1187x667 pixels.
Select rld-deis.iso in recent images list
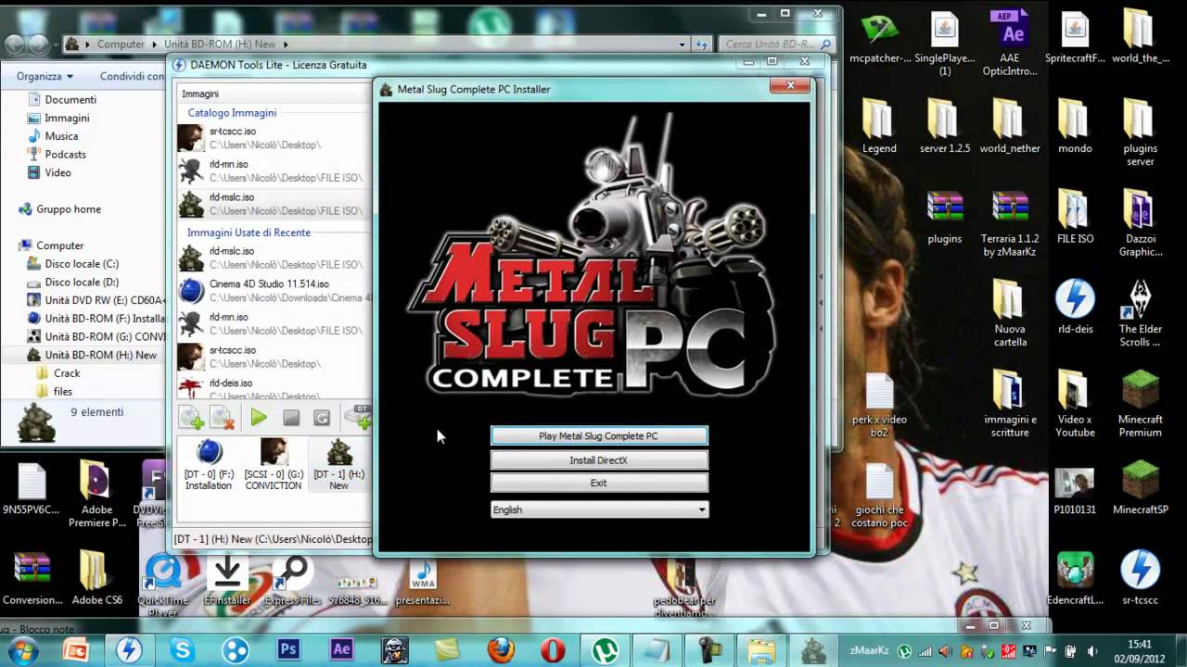click(x=274, y=387)
